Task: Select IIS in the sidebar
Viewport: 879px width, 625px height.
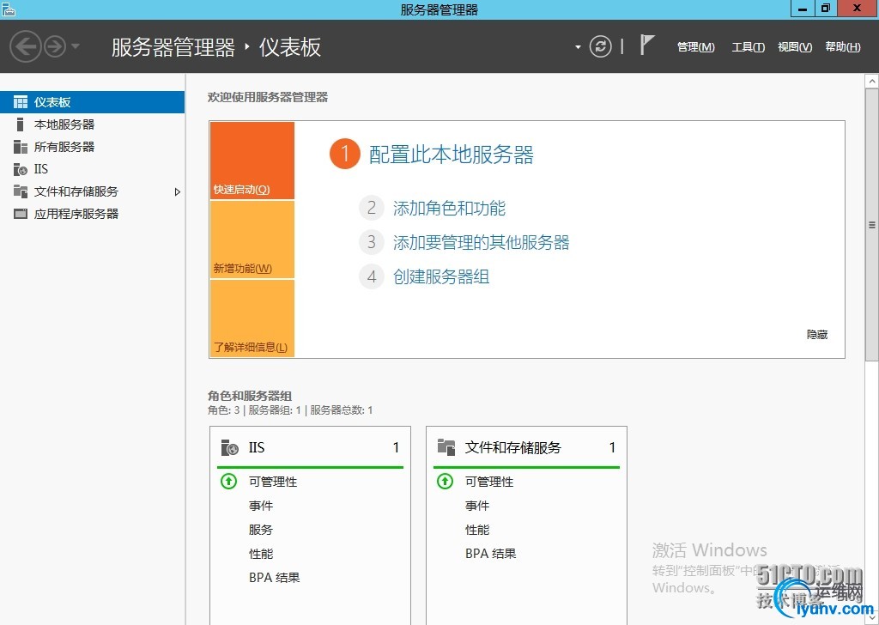Action: (92, 169)
